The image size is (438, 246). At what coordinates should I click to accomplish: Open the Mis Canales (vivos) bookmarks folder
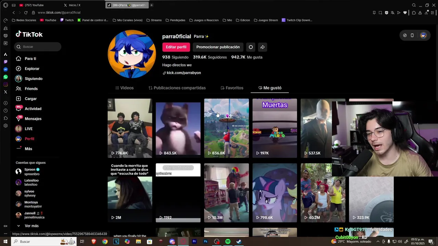point(128,20)
